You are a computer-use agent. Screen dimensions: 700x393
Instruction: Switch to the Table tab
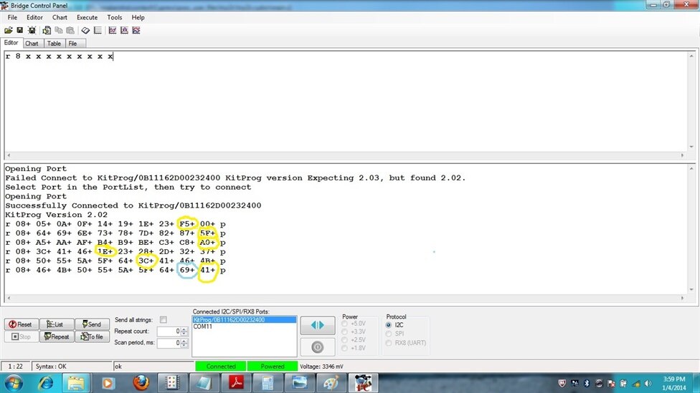click(54, 43)
